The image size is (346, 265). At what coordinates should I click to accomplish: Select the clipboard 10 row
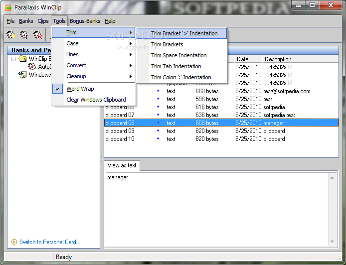pyautogui.click(x=221, y=139)
